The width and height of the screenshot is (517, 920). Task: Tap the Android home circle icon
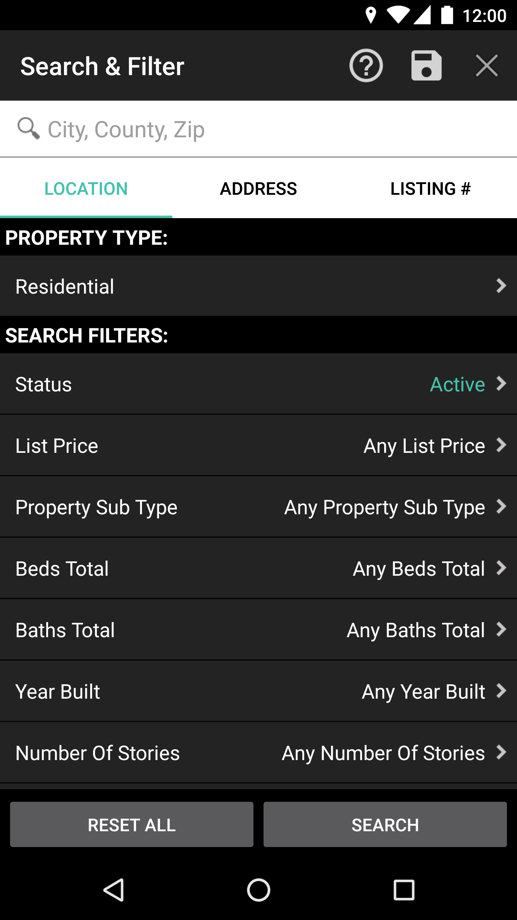pos(258,890)
